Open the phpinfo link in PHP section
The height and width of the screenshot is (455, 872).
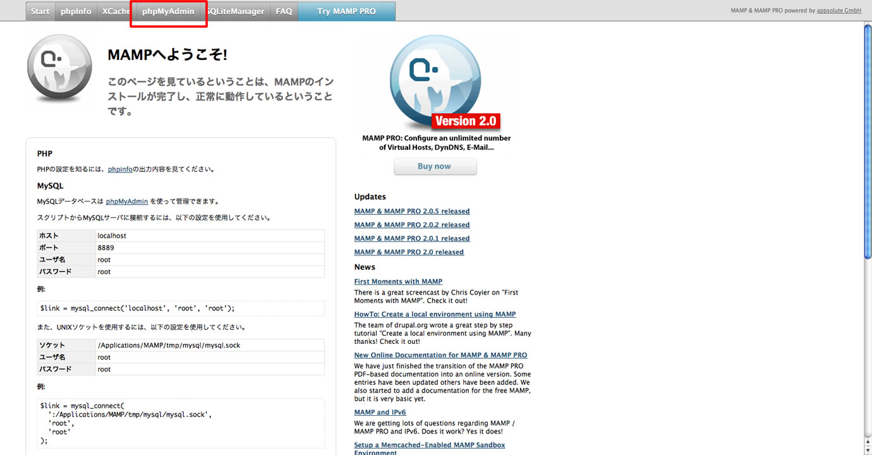point(120,169)
